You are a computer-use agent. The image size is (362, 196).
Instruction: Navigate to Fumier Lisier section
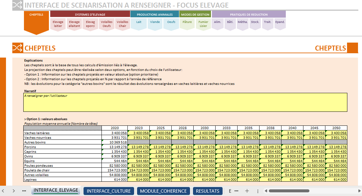coord(203,24)
